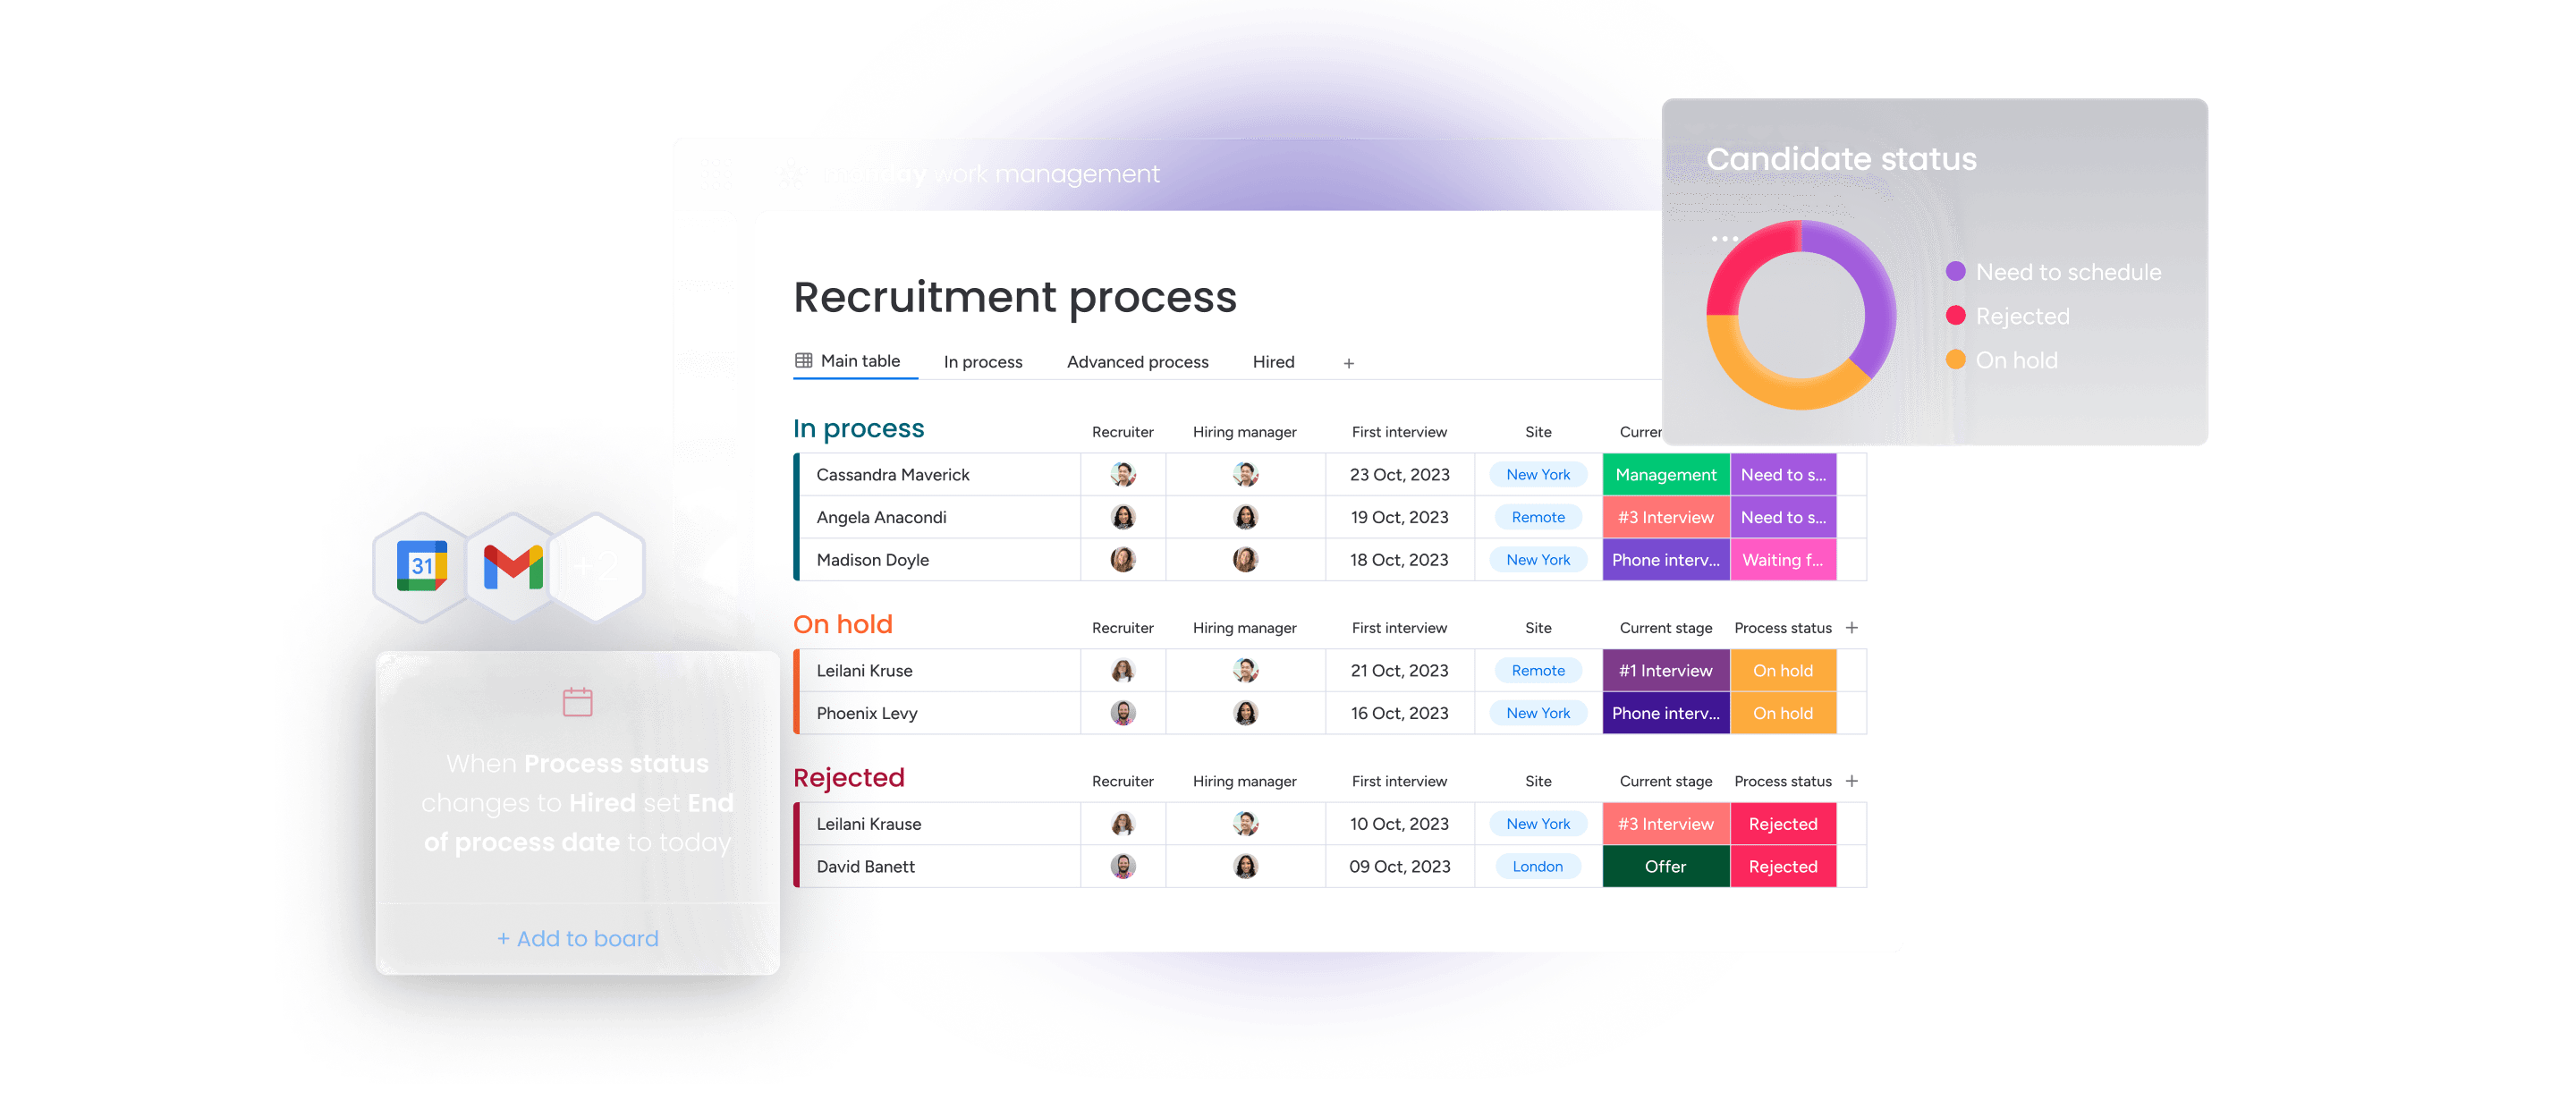Image resolution: width=2576 pixels, height=1100 pixels.
Task: Open #1 Interview stage for Leilani Kruse
Action: tap(1666, 670)
